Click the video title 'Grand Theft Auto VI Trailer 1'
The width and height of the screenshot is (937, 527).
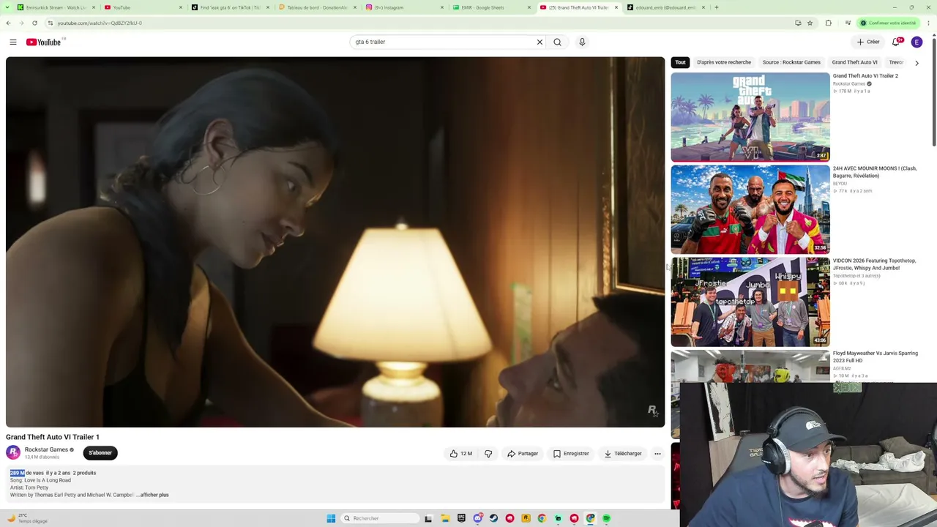tap(53, 437)
